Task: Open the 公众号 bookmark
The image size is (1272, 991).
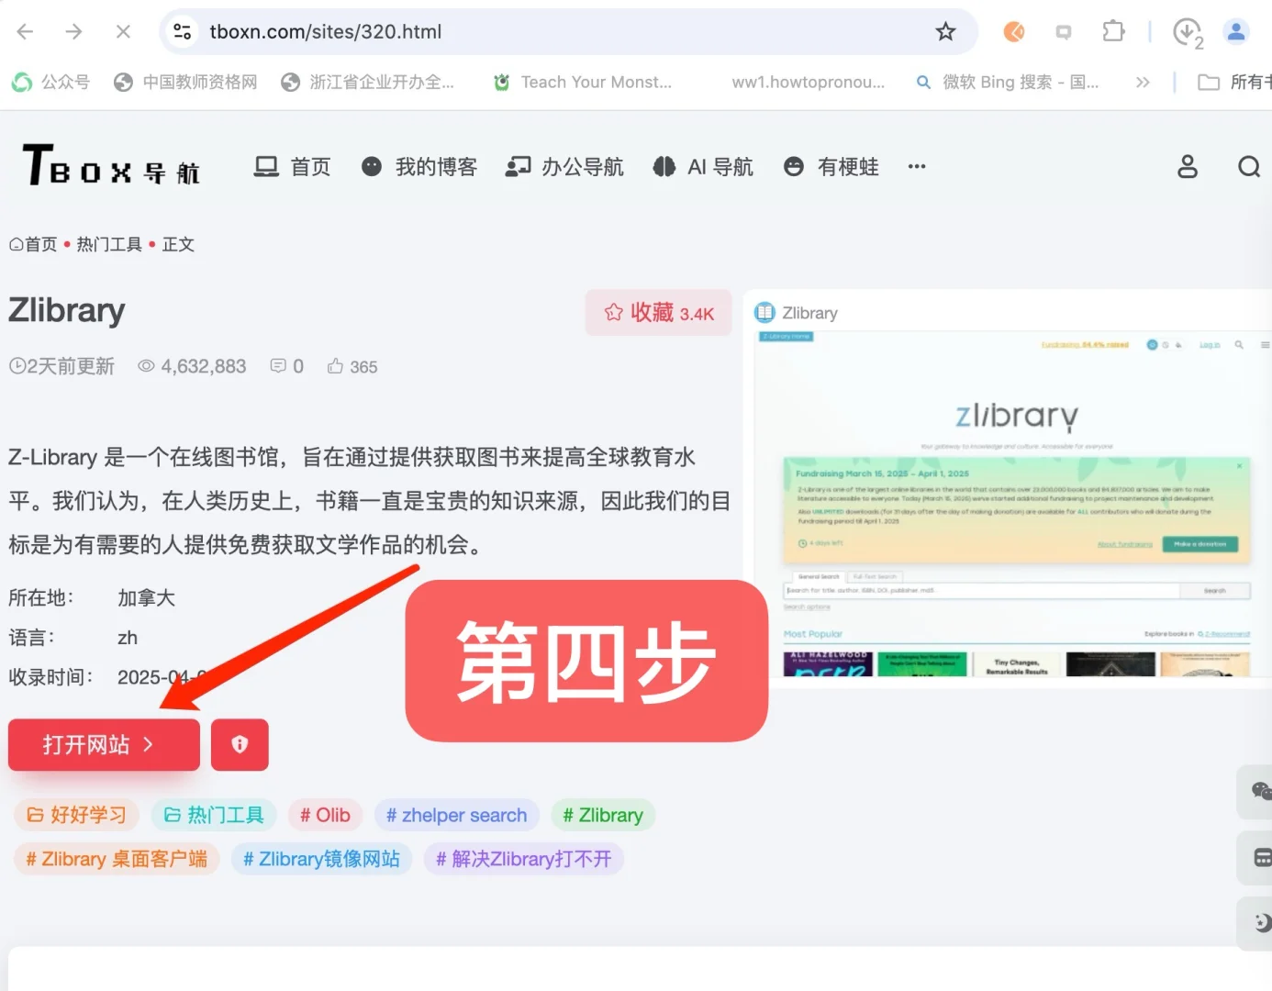Action: pyautogui.click(x=51, y=83)
